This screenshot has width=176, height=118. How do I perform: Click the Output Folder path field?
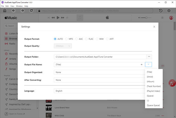[x=100, y=57]
